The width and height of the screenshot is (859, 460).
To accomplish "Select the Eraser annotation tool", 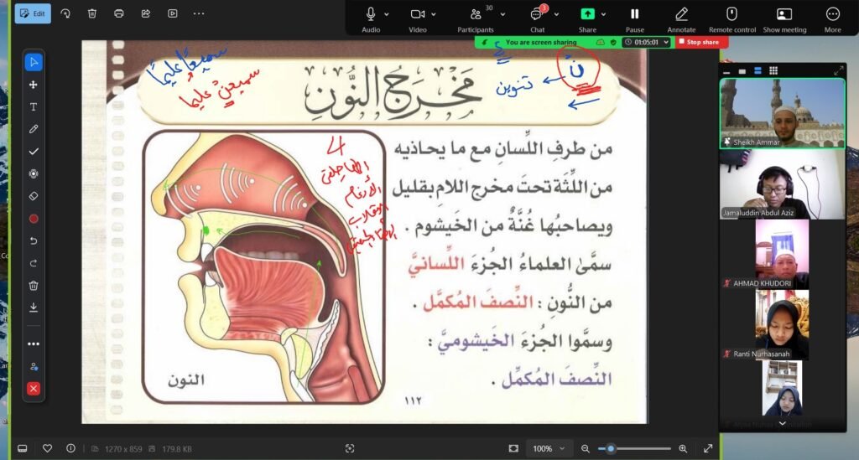I will (34, 196).
